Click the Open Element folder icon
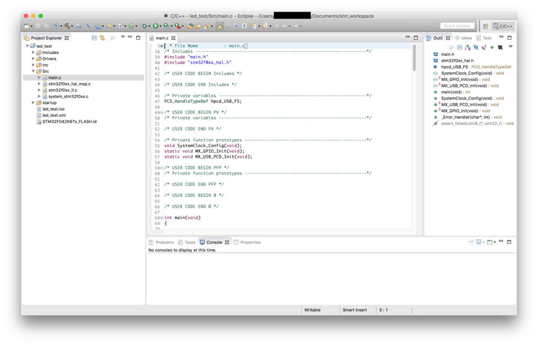 (x=190, y=26)
